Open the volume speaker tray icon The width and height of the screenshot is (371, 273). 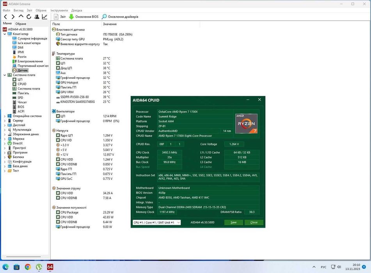coord(339,267)
